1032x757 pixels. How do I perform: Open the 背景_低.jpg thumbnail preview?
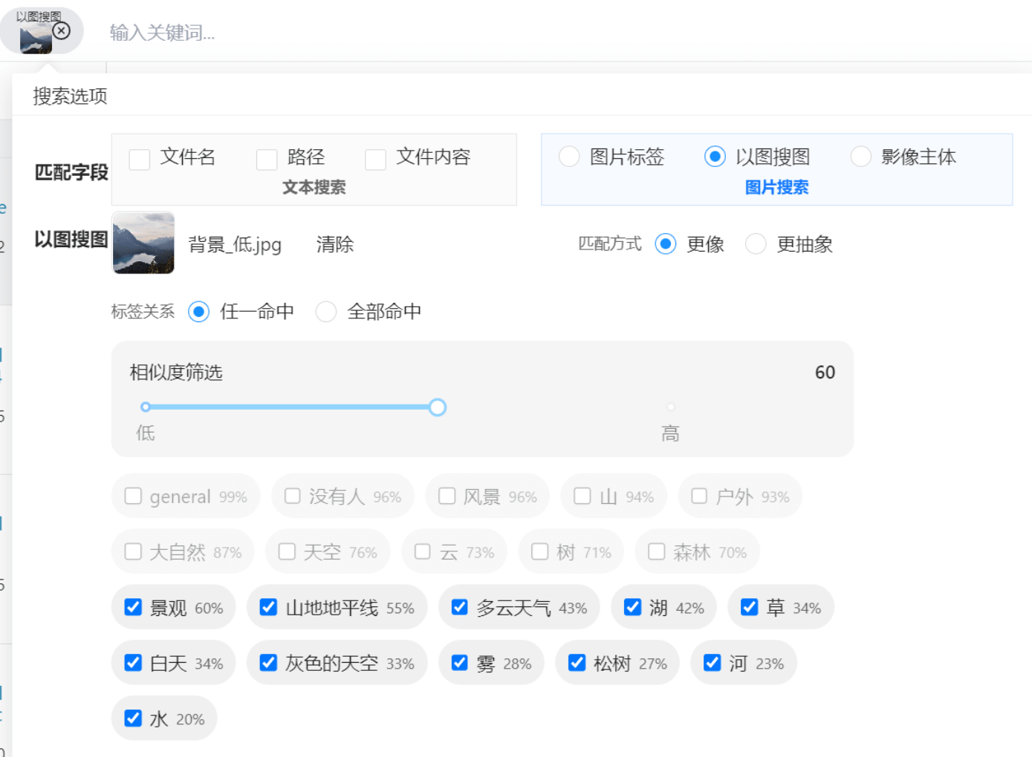(143, 243)
